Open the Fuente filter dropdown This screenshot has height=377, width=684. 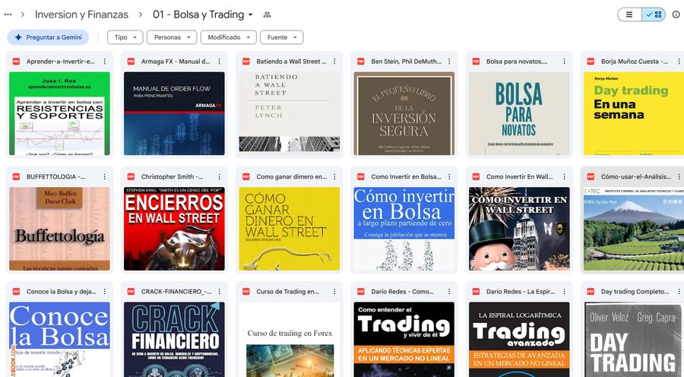click(x=282, y=37)
